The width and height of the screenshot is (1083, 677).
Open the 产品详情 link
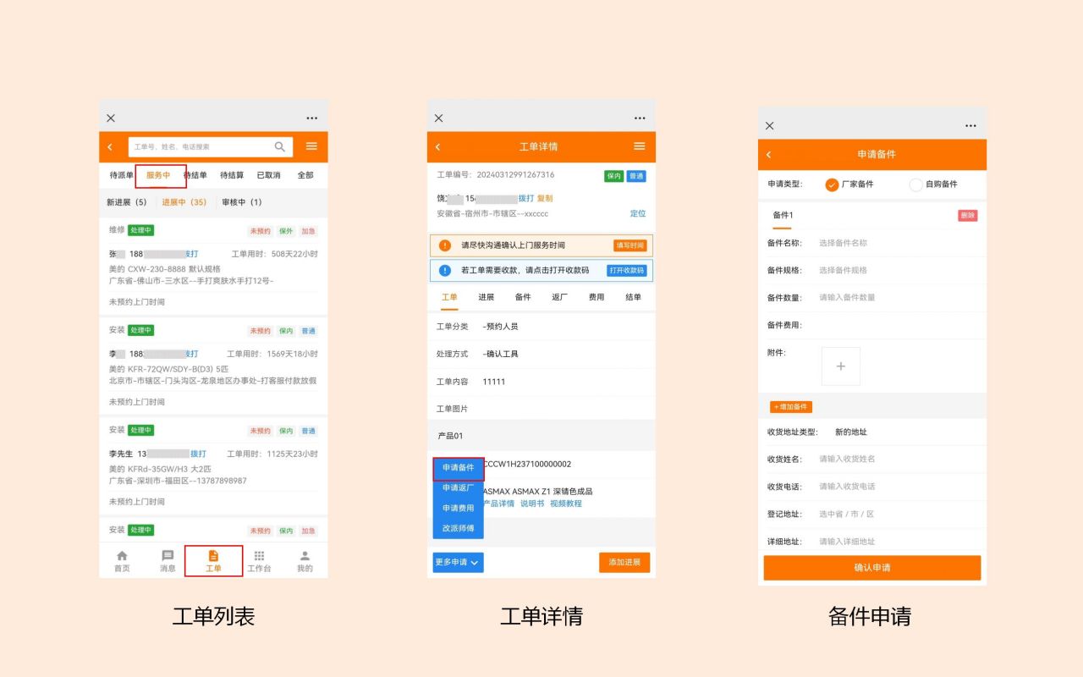point(498,504)
